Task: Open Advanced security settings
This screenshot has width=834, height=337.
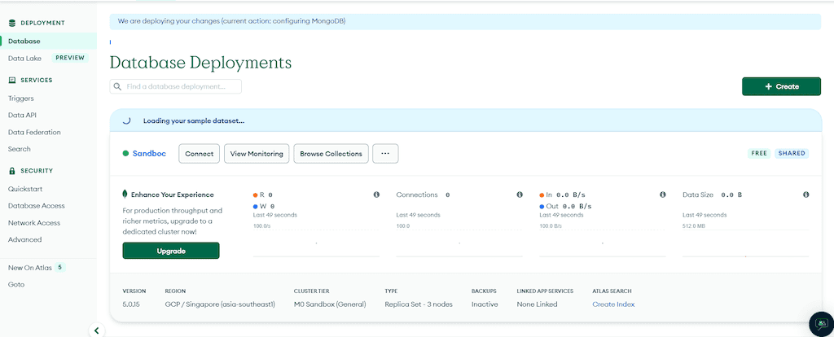Action: coord(24,240)
